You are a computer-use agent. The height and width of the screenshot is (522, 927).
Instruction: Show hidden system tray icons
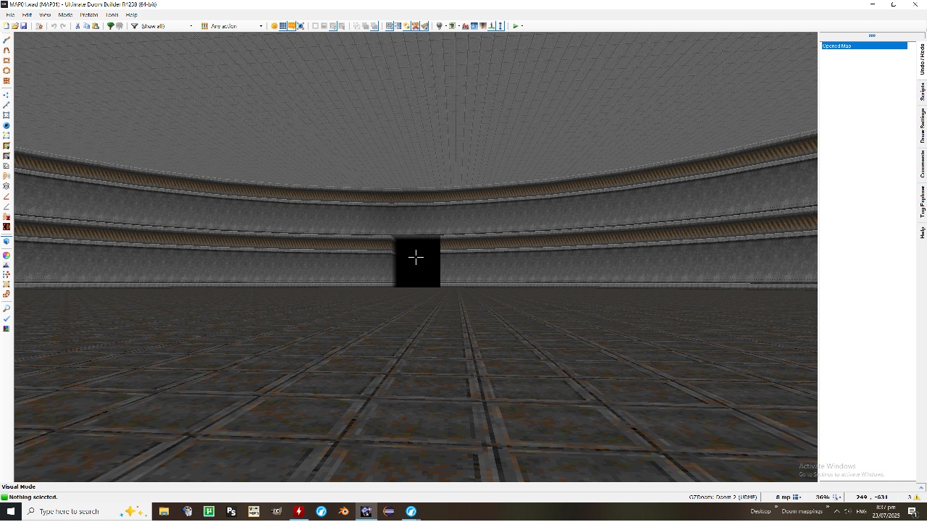click(837, 511)
